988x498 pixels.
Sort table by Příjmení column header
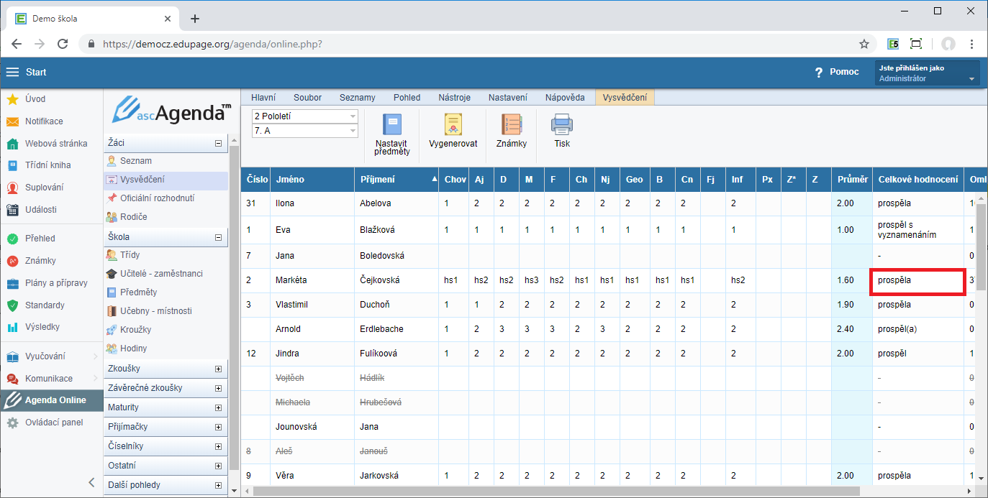[x=396, y=180]
